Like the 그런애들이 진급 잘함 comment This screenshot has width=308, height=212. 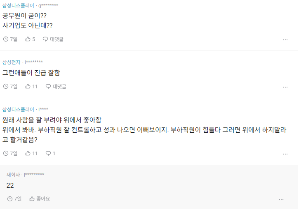(x=28, y=86)
